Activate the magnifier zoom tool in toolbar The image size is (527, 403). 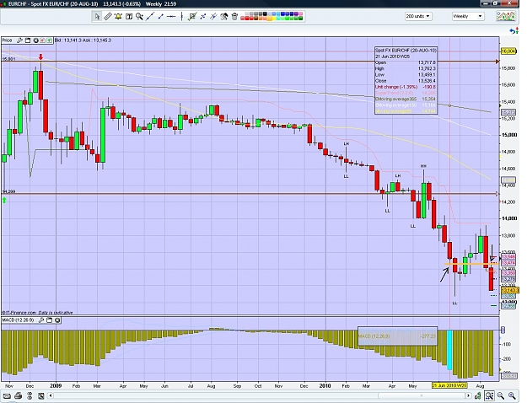(x=139, y=16)
